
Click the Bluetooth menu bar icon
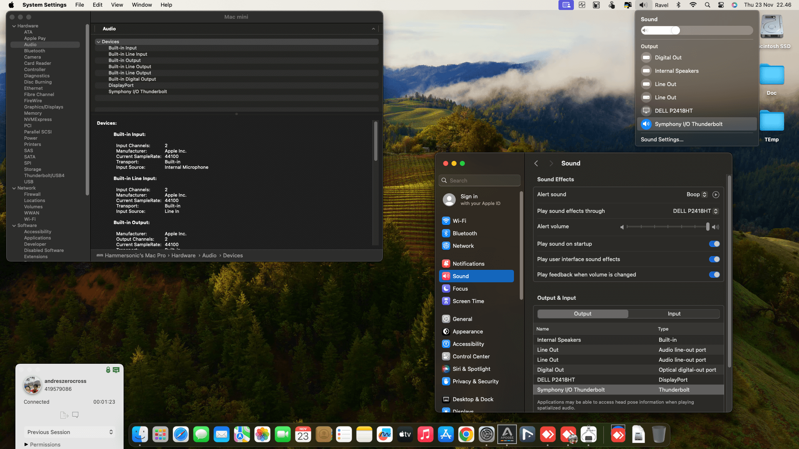tap(678, 5)
